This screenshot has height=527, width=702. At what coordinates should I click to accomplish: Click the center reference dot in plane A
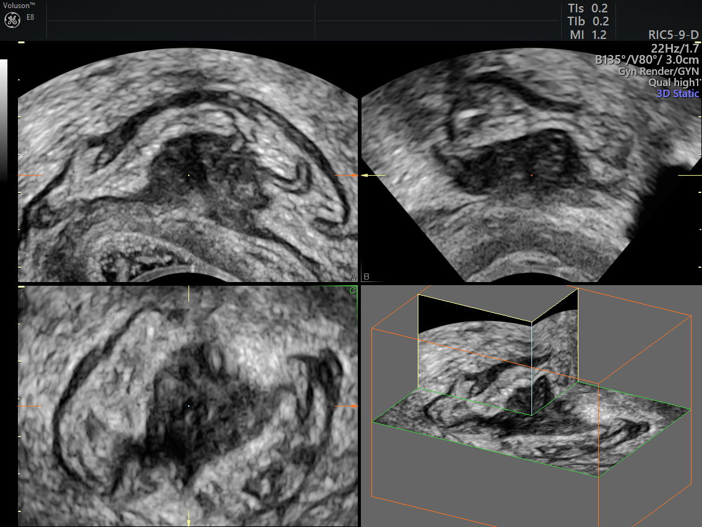[188, 175]
